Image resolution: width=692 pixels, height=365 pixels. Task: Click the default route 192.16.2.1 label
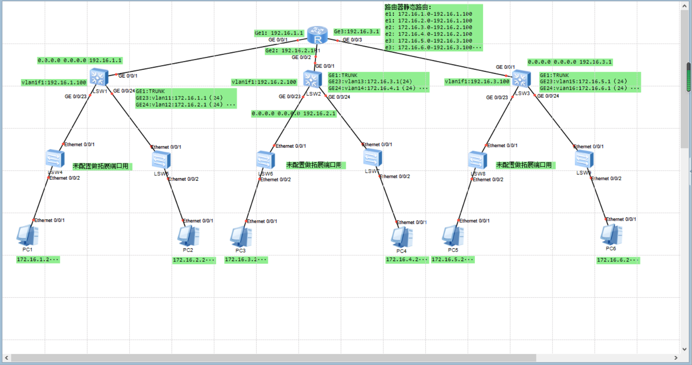(x=293, y=113)
